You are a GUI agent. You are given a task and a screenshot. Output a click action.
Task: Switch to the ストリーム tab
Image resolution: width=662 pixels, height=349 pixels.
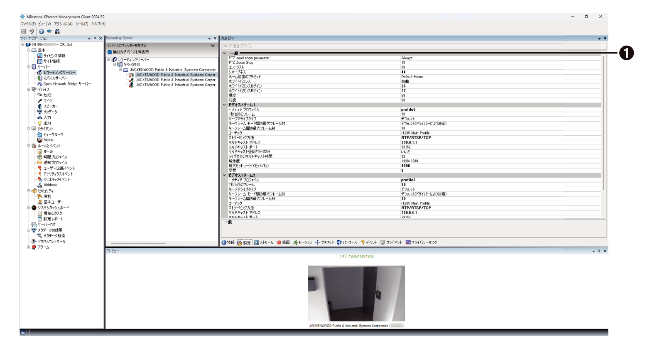pyautogui.click(x=264, y=243)
